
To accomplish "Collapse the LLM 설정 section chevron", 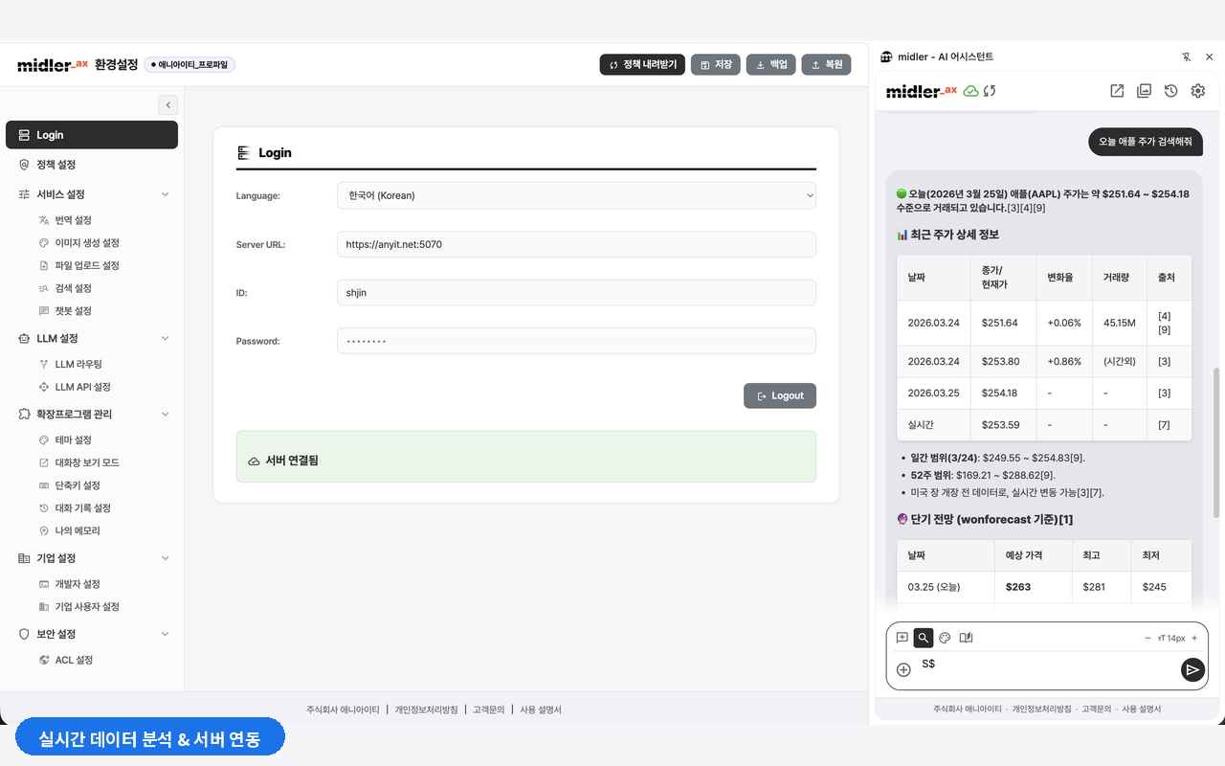I will tap(165, 338).
